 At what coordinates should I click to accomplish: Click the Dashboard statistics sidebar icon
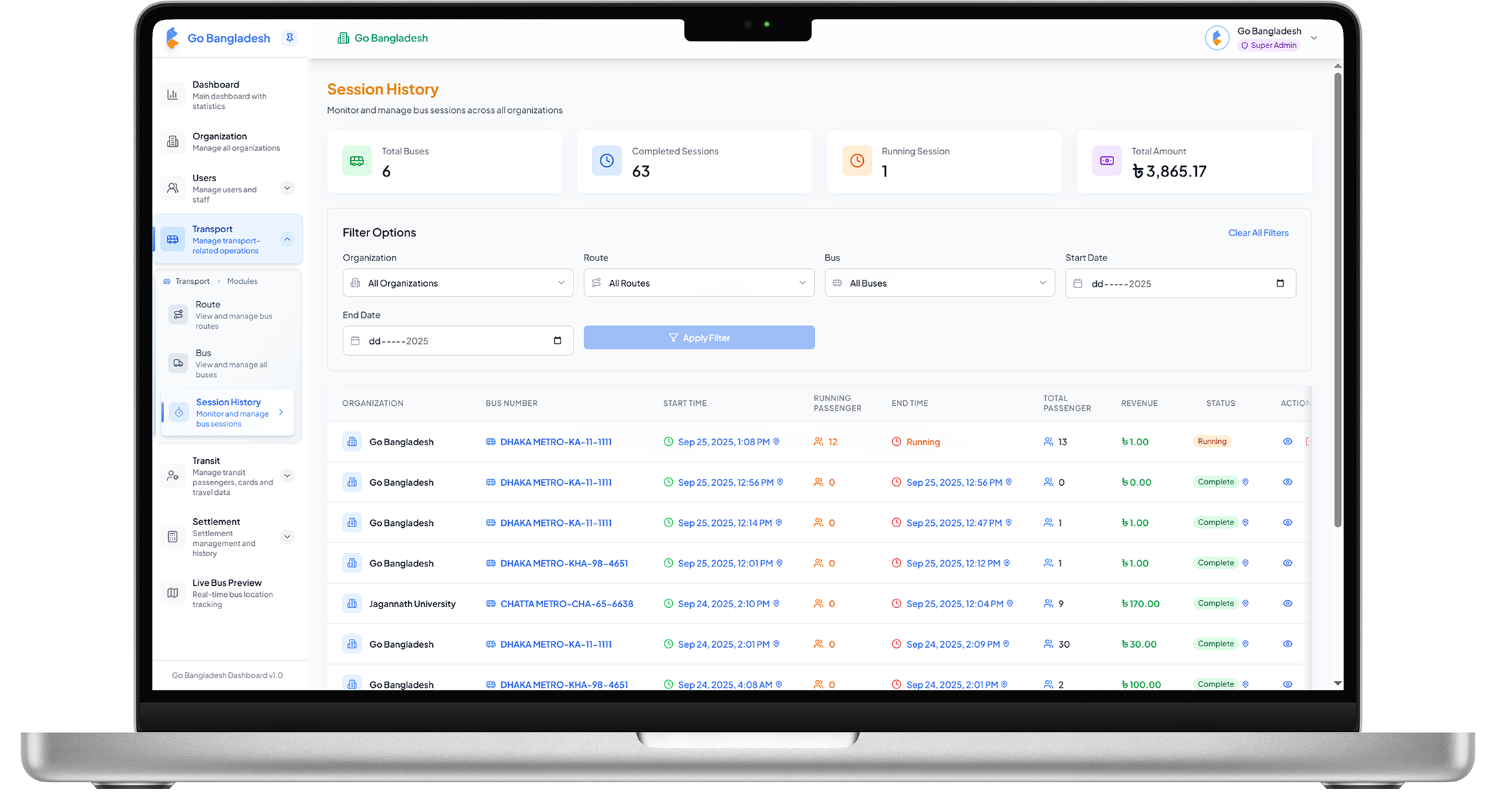173,95
